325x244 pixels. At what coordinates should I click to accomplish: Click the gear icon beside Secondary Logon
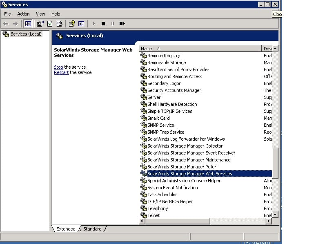pyautogui.click(x=144, y=83)
